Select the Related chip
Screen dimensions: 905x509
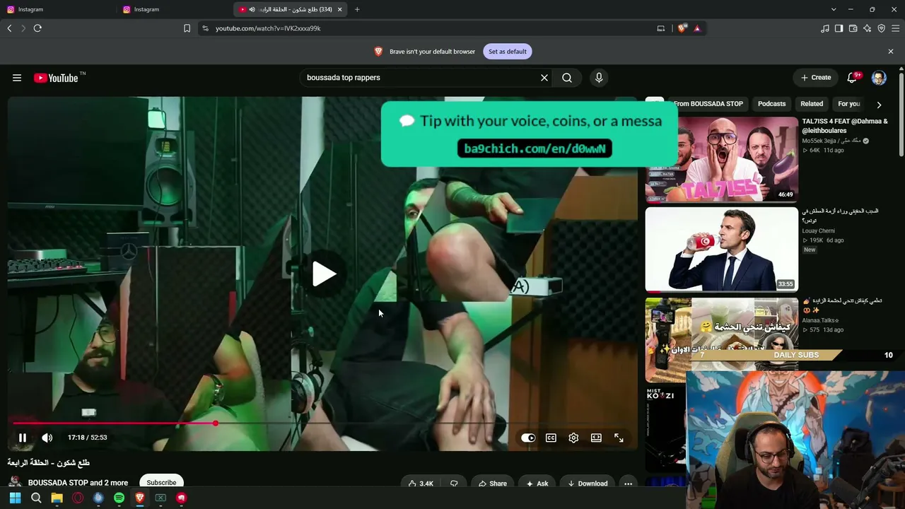(812, 104)
